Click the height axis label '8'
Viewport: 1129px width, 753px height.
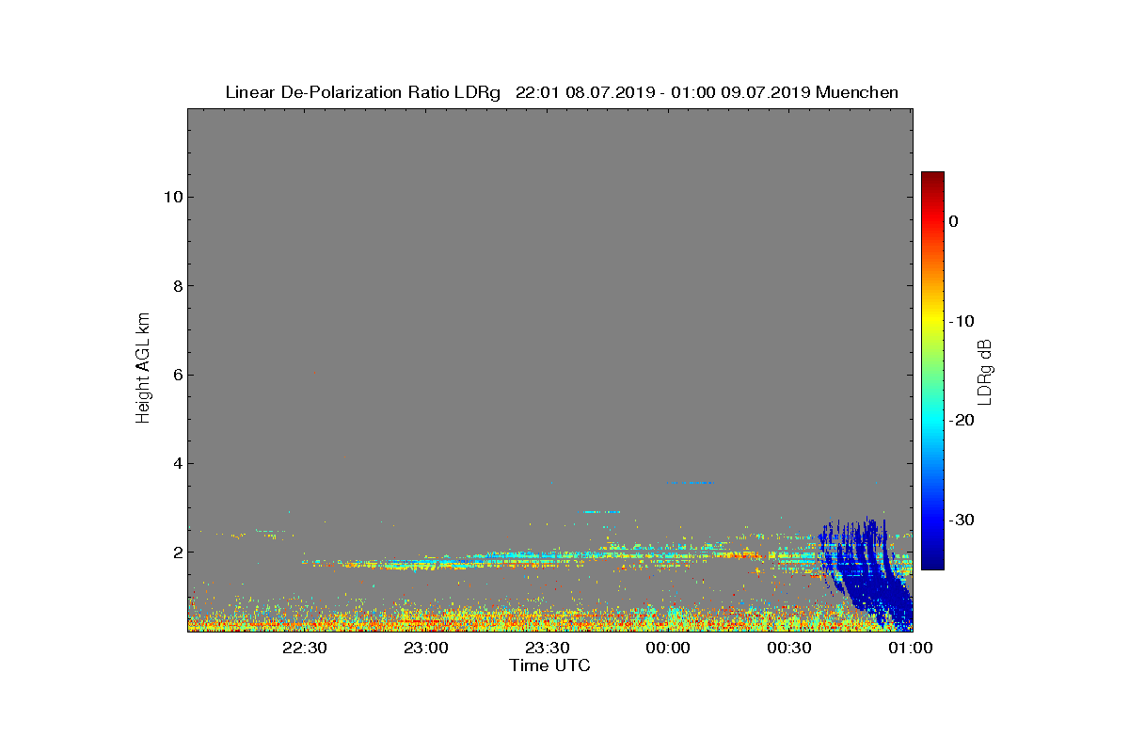pos(176,285)
